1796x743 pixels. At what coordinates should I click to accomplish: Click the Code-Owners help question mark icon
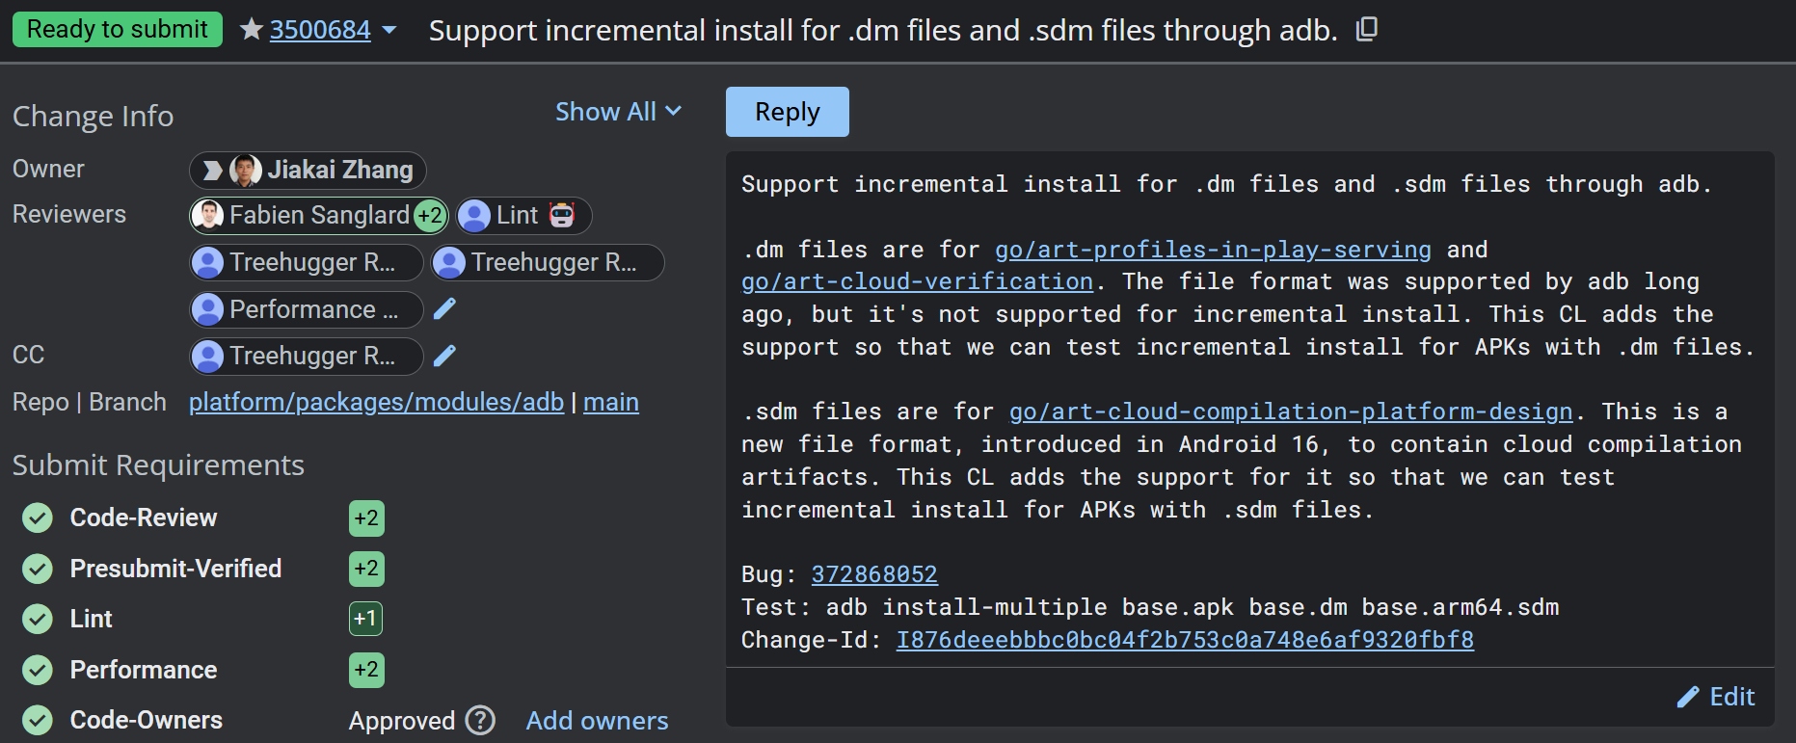pos(480,720)
